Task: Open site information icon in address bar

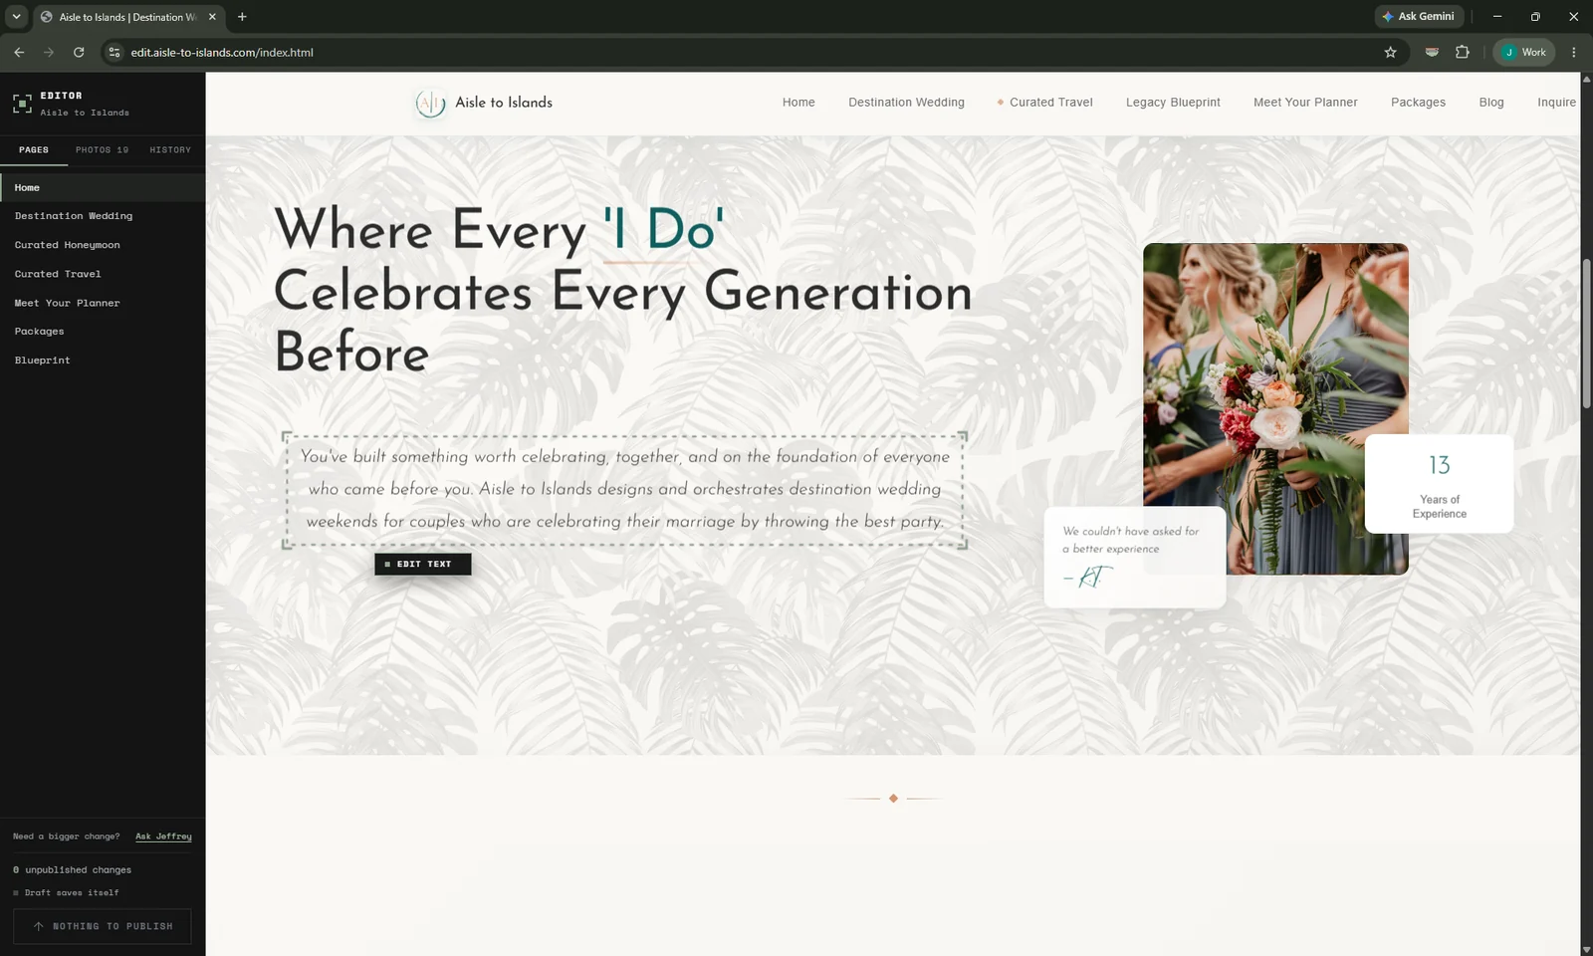Action: click(114, 52)
